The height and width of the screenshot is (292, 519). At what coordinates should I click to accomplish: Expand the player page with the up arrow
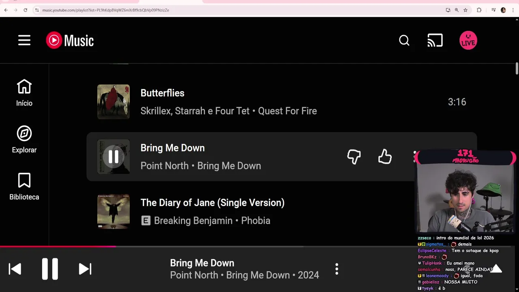pos(496,268)
